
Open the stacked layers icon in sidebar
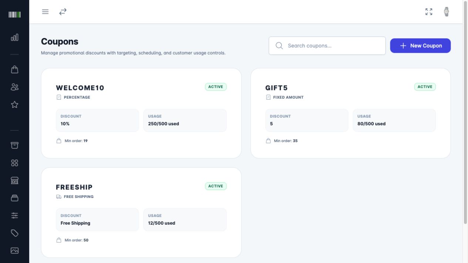pos(14,198)
